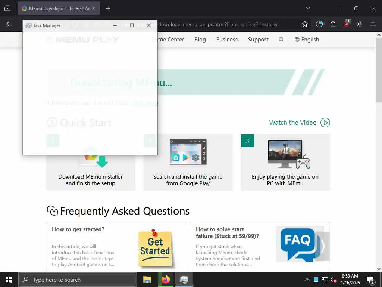This screenshot has width=382, height=287.
Task: Click the Firefox View icon in tab bar
Action: pyautogui.click(x=7, y=9)
